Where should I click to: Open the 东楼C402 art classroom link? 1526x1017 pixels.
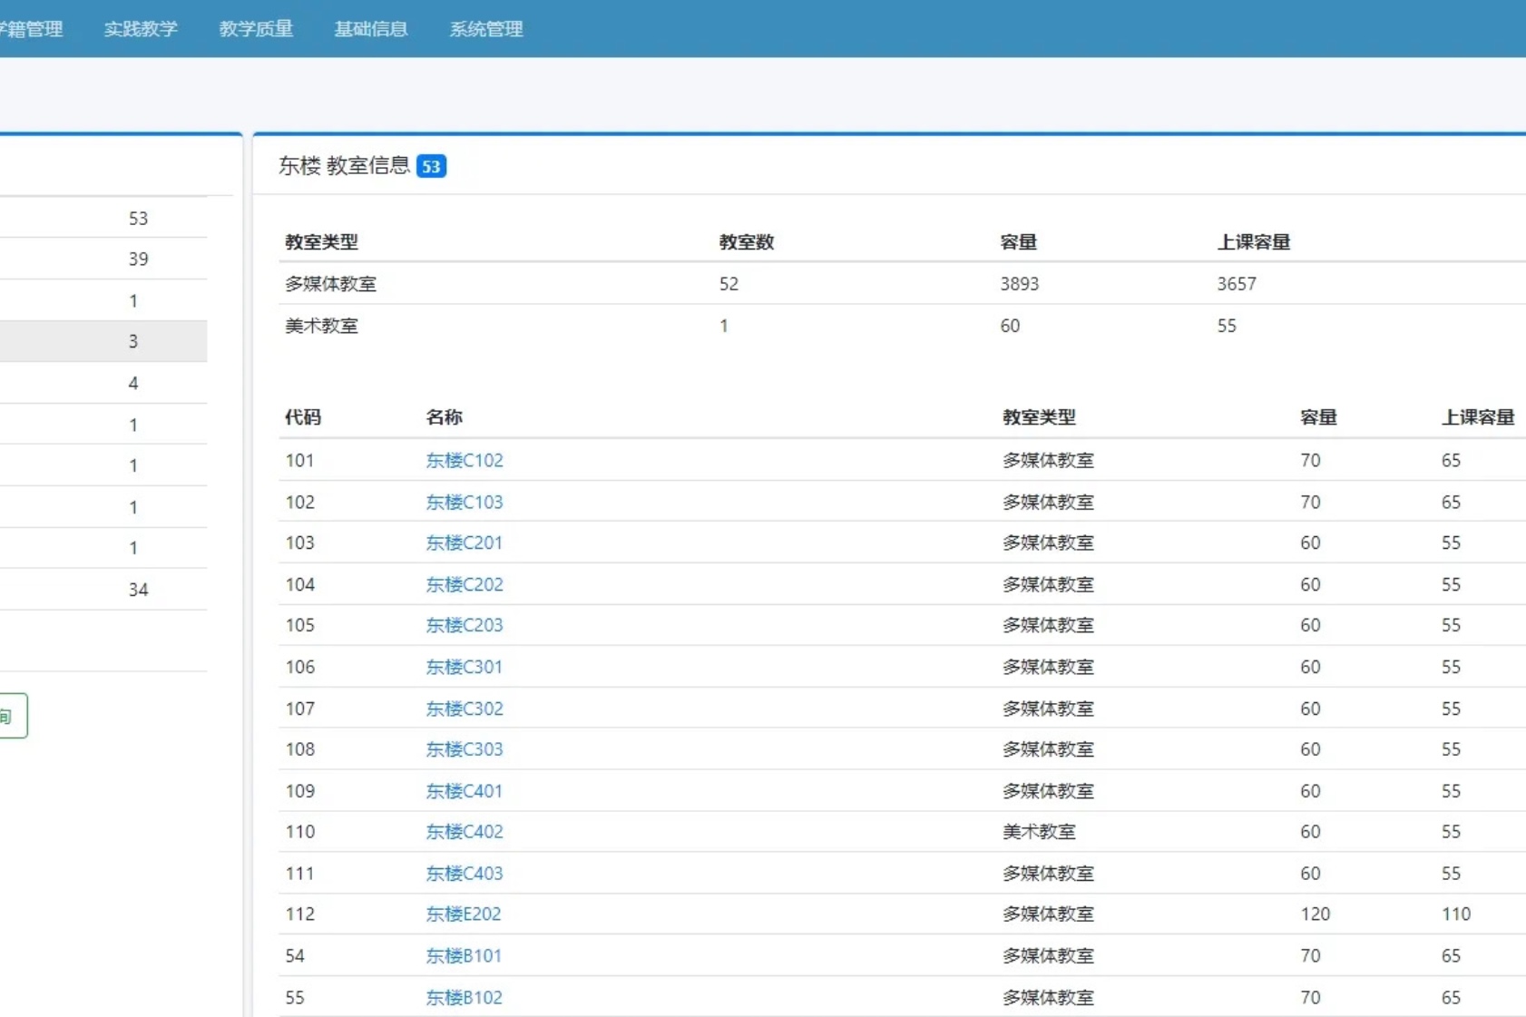point(465,831)
